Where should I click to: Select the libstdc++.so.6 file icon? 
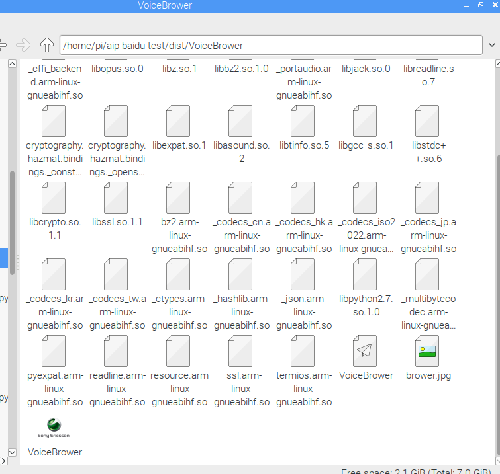(427, 121)
